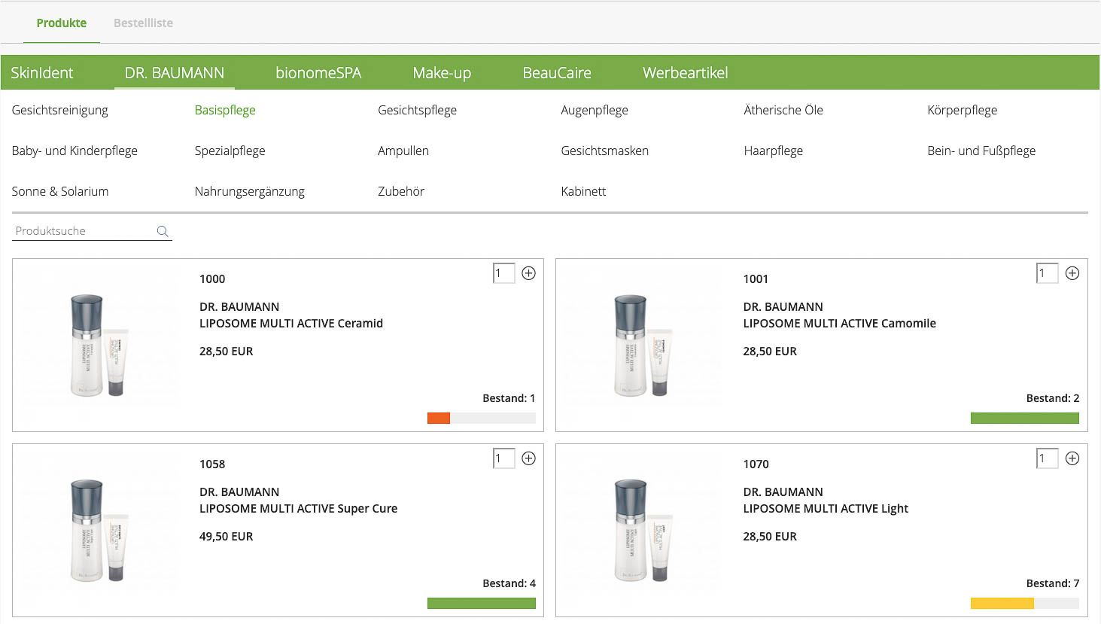Open the Make-up brand tab

point(442,73)
